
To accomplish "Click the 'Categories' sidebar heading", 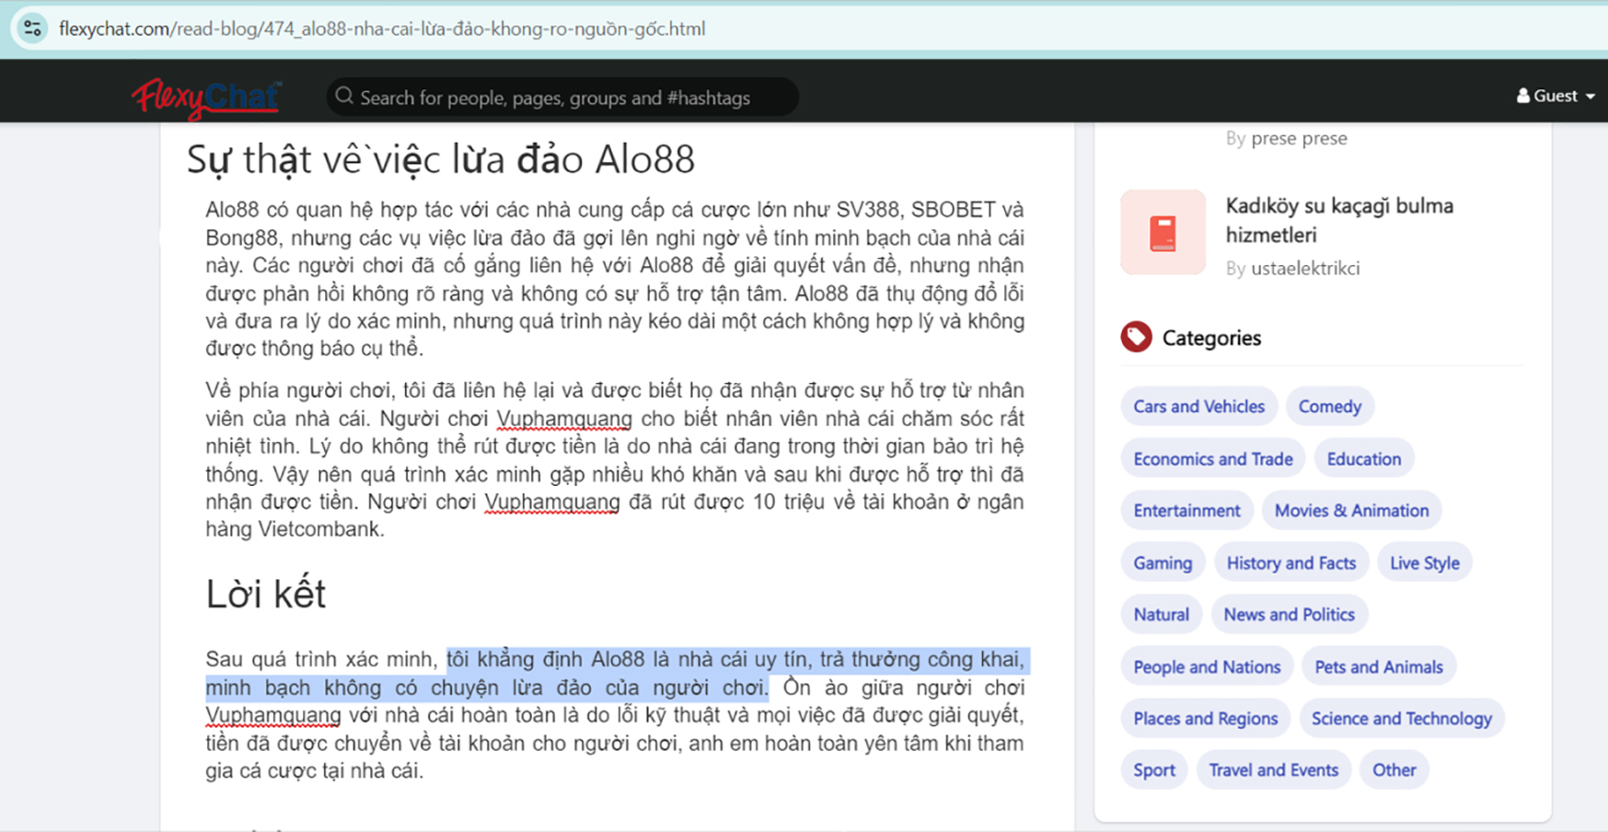I will pyautogui.click(x=1211, y=338).
